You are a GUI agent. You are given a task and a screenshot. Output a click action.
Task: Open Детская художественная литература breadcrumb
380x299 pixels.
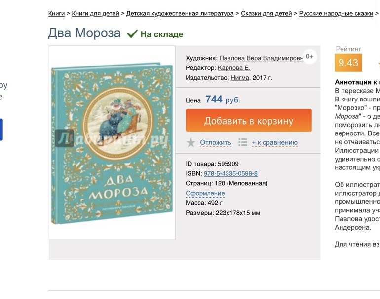[x=180, y=13]
